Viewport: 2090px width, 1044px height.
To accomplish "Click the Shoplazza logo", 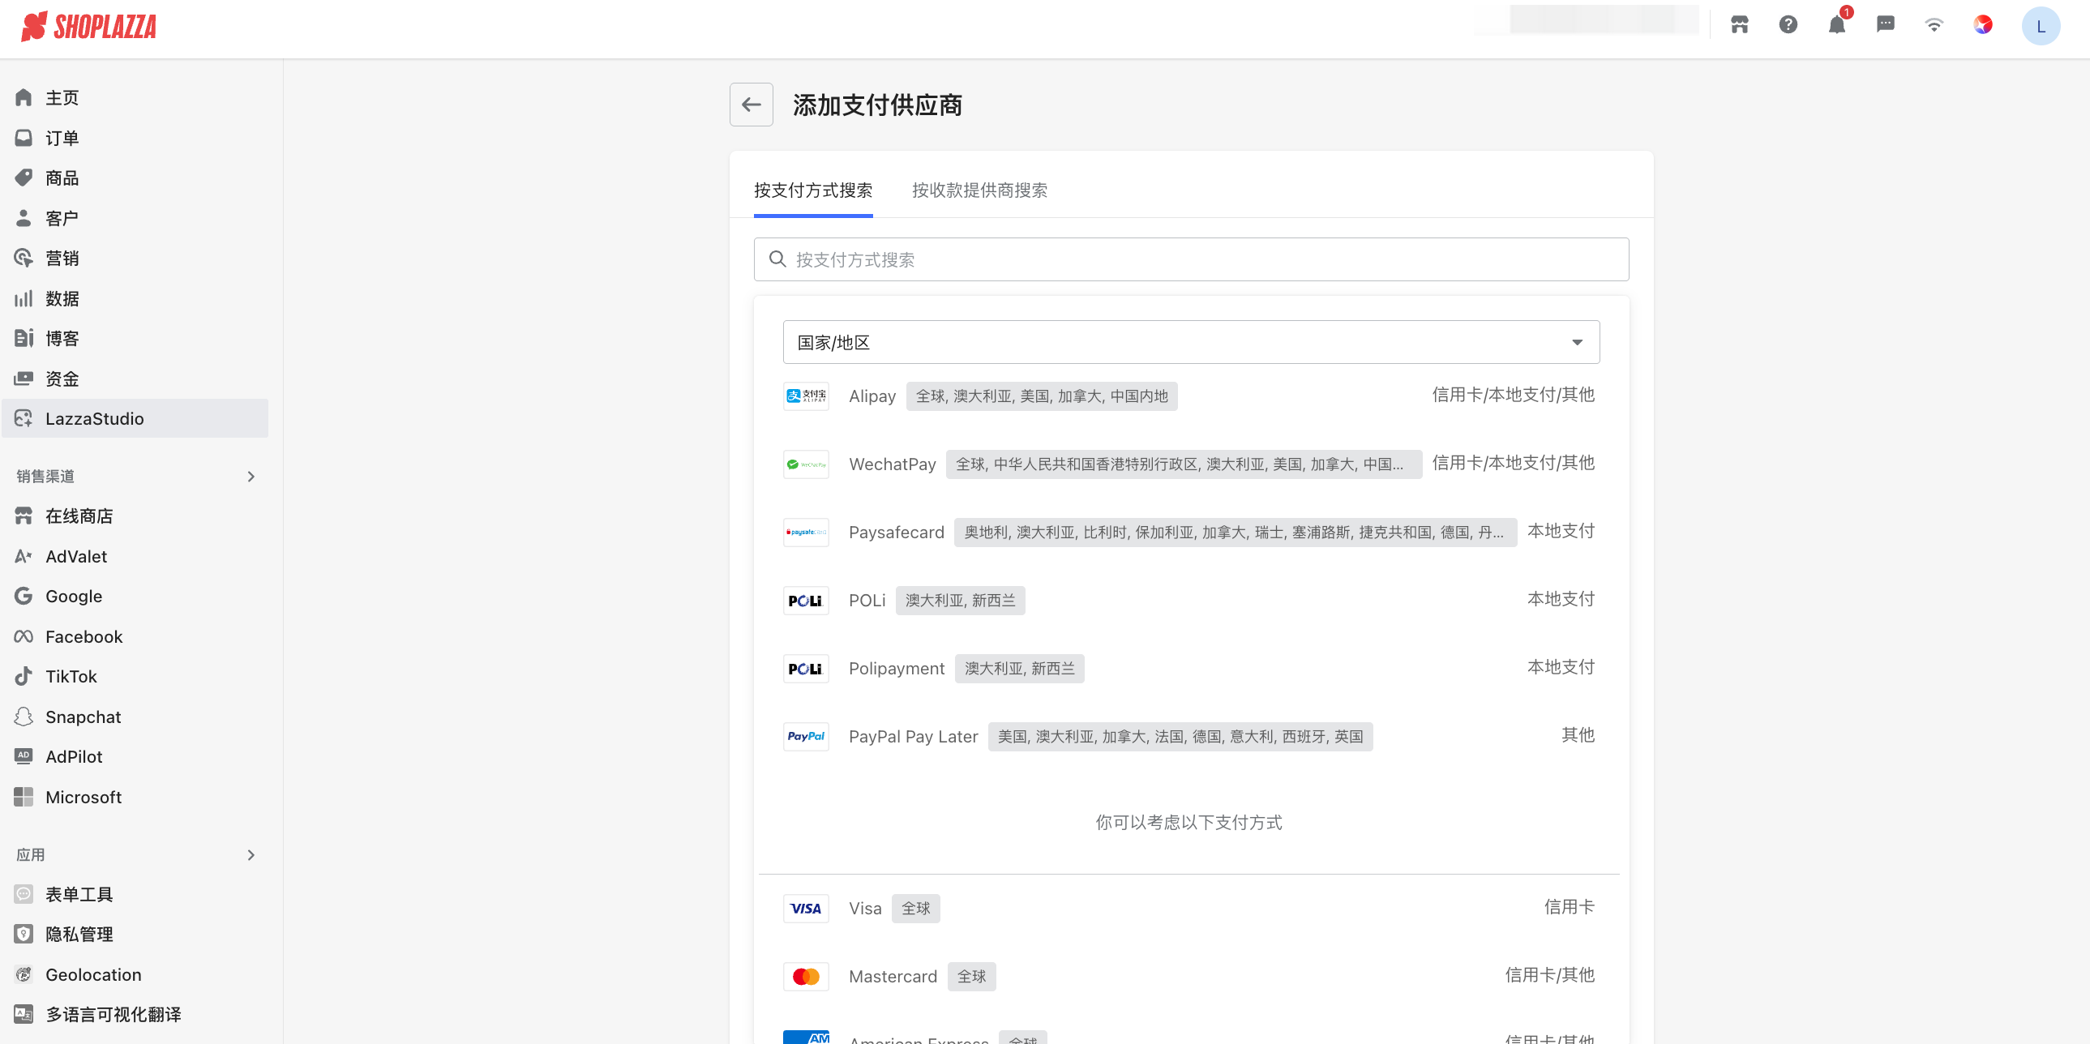I will tap(88, 27).
